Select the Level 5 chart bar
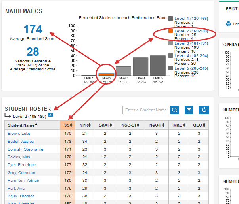The width and height of the screenshot is (239, 204). point(158,66)
